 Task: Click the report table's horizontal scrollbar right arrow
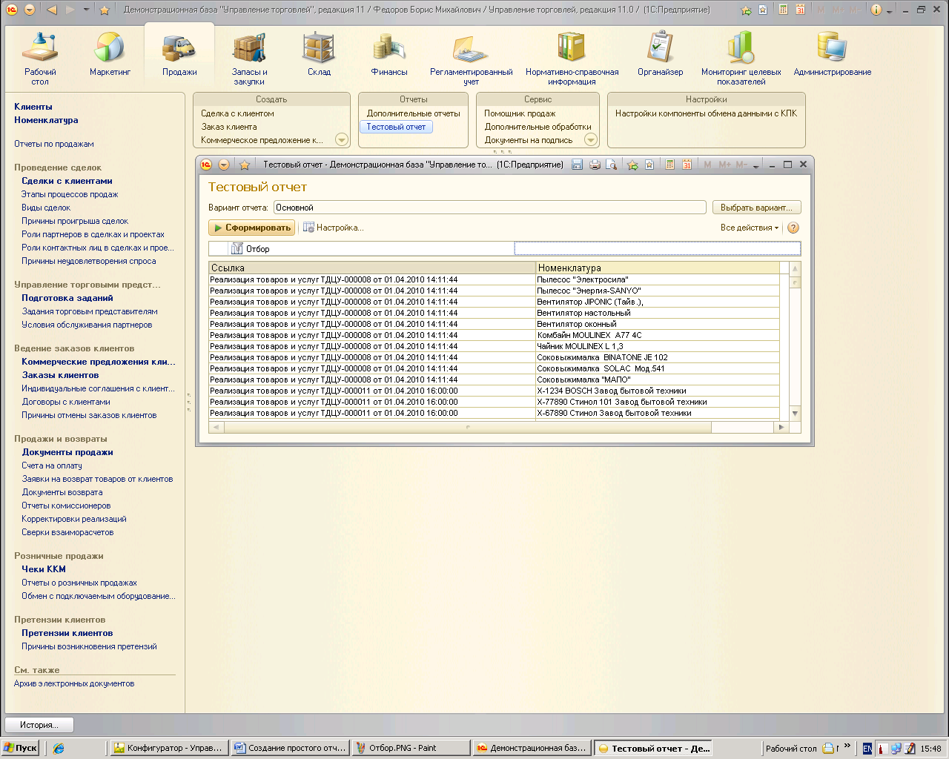click(x=780, y=427)
